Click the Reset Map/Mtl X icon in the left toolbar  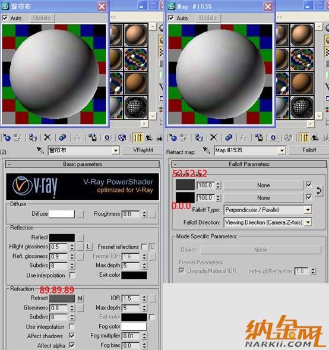click(x=48, y=137)
